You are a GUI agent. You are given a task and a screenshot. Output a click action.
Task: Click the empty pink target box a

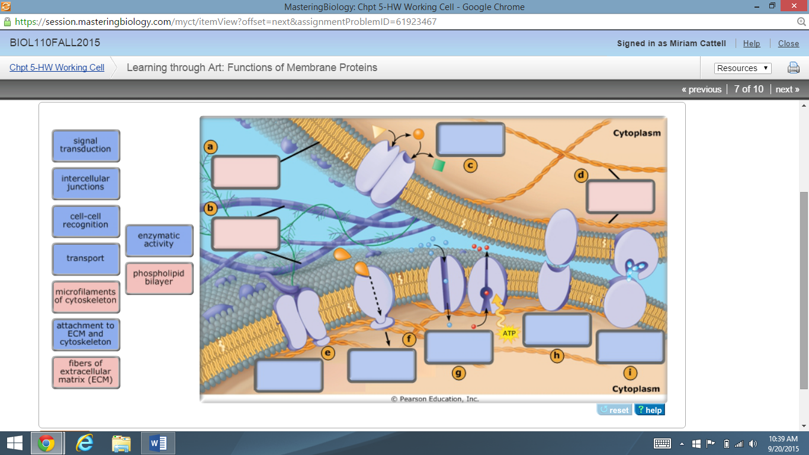tap(246, 172)
